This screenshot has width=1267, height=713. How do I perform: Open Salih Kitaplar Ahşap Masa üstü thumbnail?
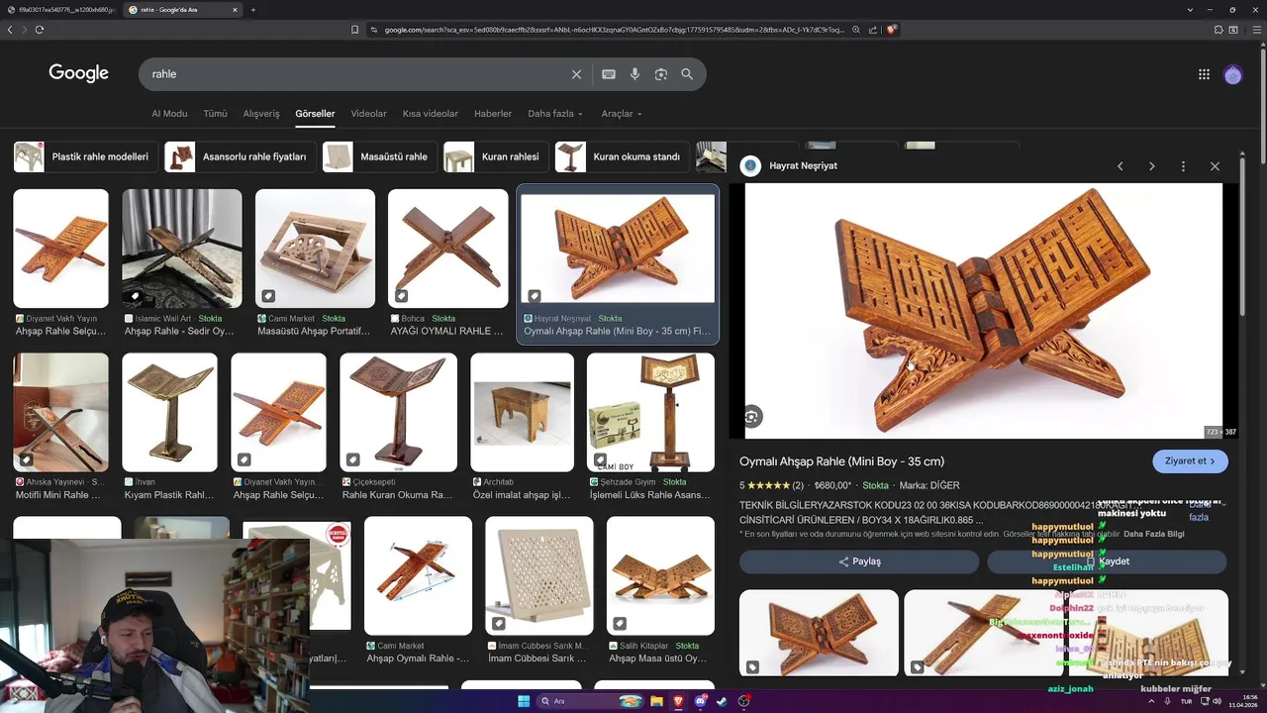[660, 575]
